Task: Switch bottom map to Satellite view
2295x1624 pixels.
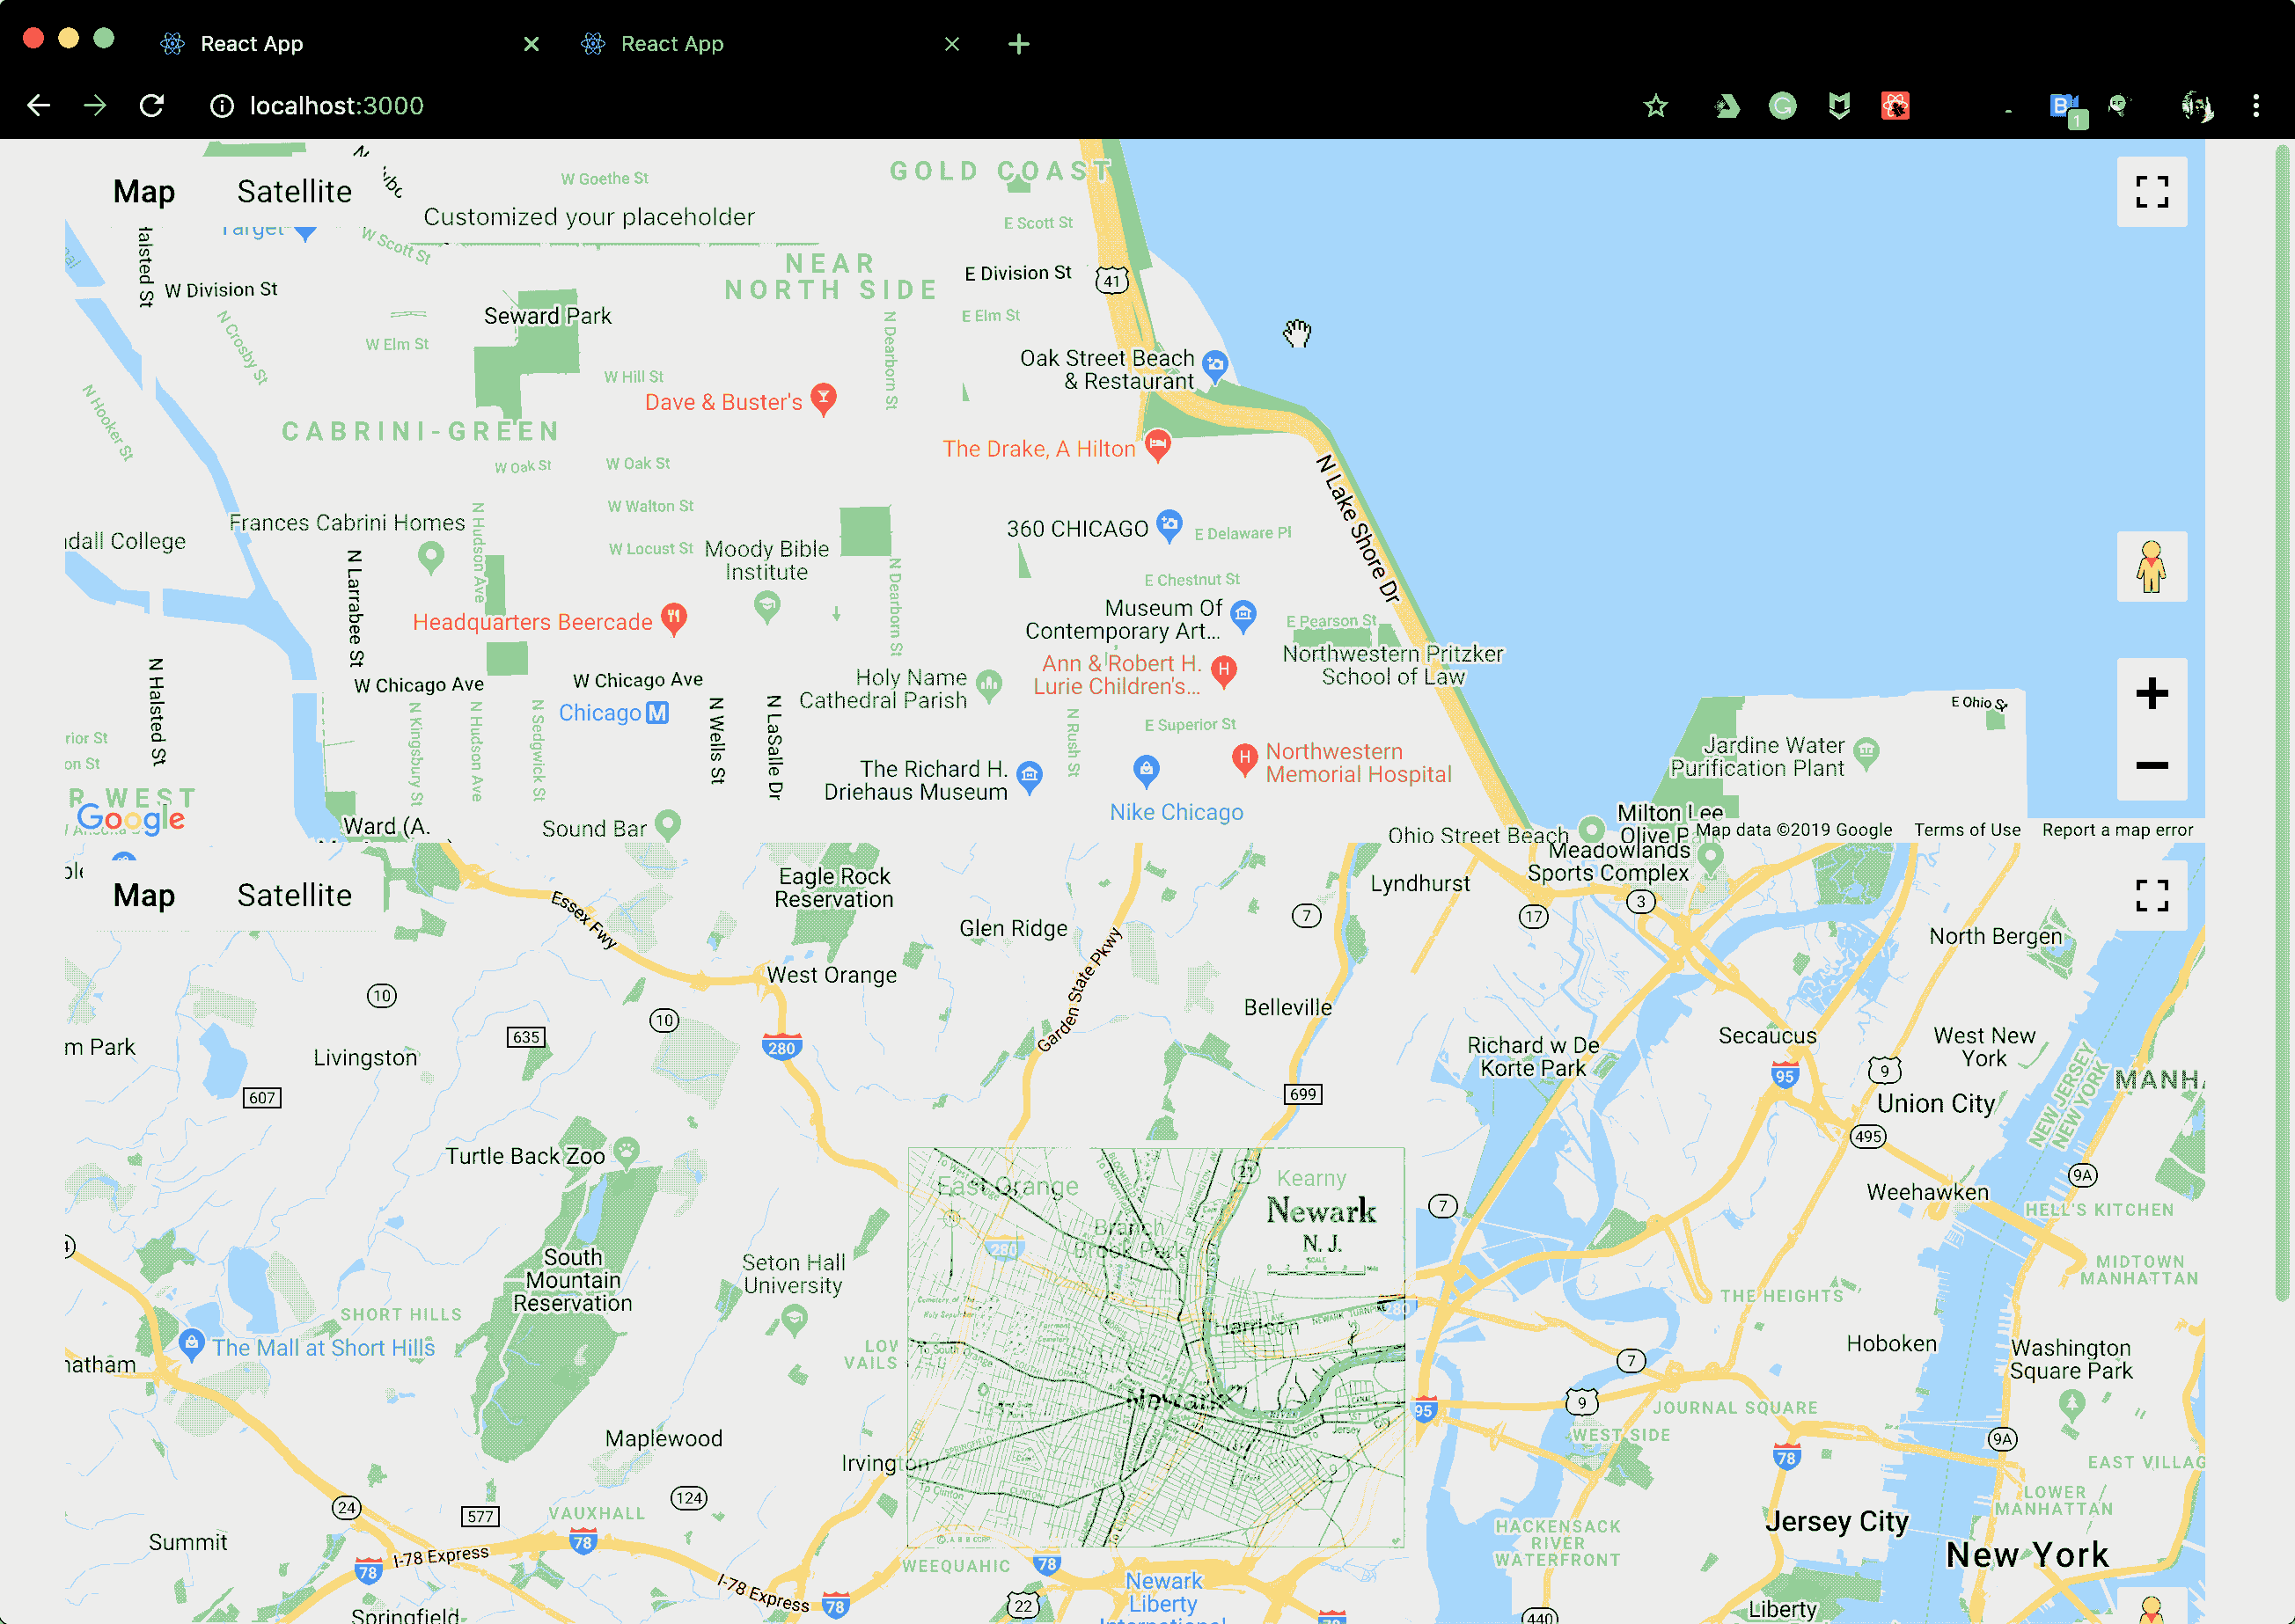Action: pyautogui.click(x=294, y=895)
